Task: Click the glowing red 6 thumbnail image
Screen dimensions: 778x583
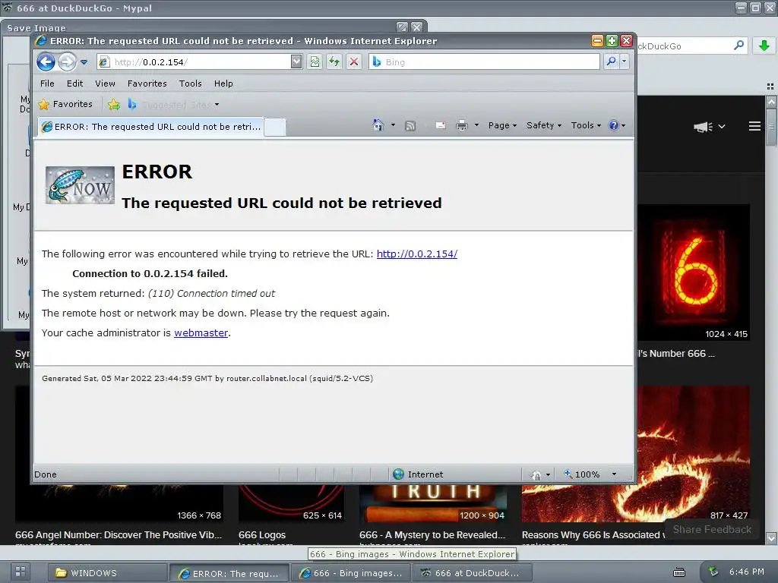Action: click(x=694, y=273)
